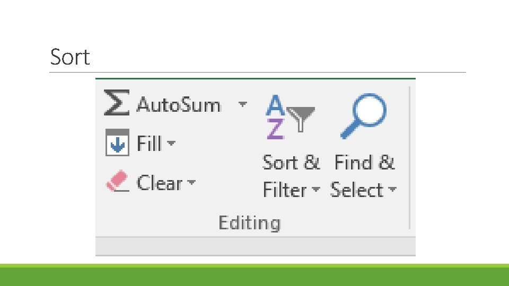Viewport: 509px width, 286px height.
Task: Expand the Clear dropdown arrow
Action: (x=191, y=182)
